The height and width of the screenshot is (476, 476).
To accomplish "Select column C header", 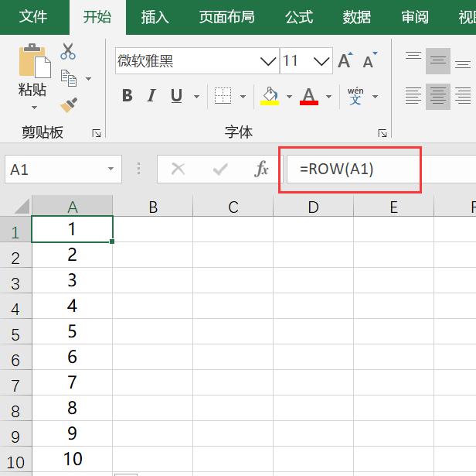I will [233, 207].
